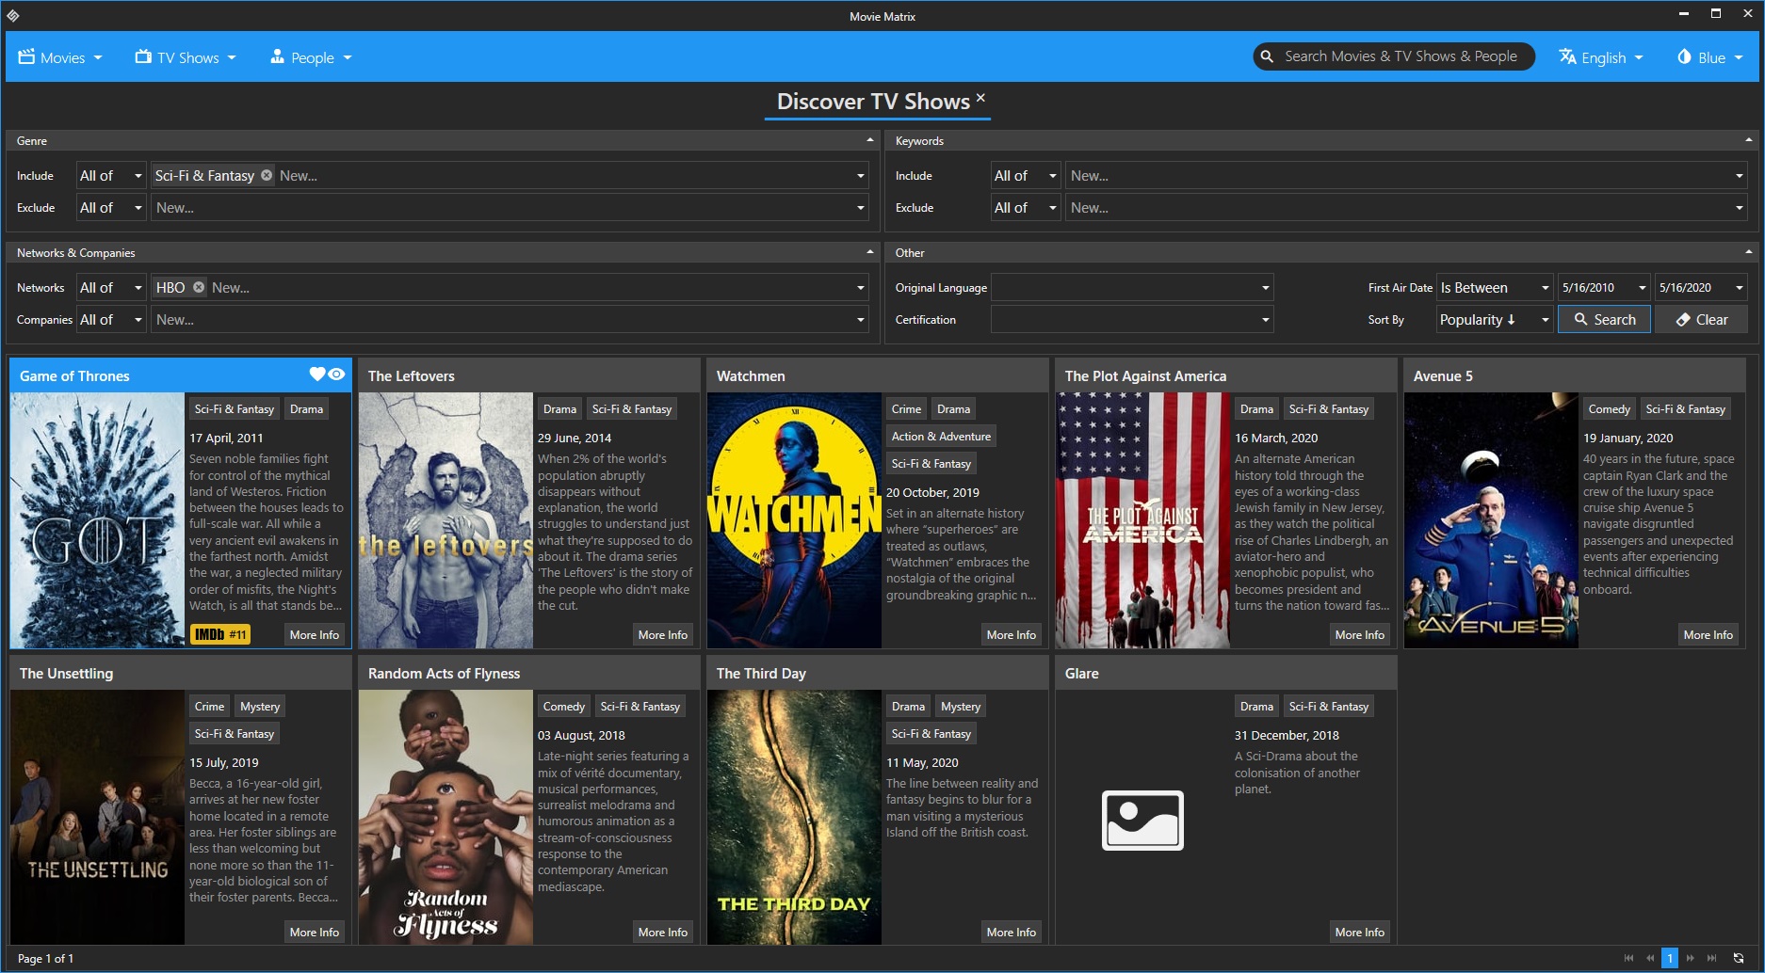Open end date 5/16/2020 picker
This screenshot has width=1765, height=973.
click(1701, 287)
